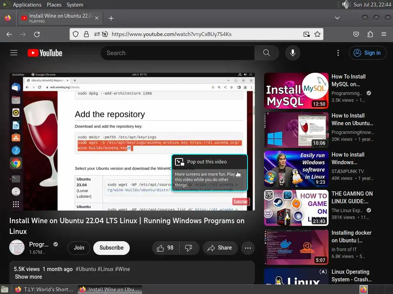Click the show desktop icon in the bottom panel

(x=5, y=289)
